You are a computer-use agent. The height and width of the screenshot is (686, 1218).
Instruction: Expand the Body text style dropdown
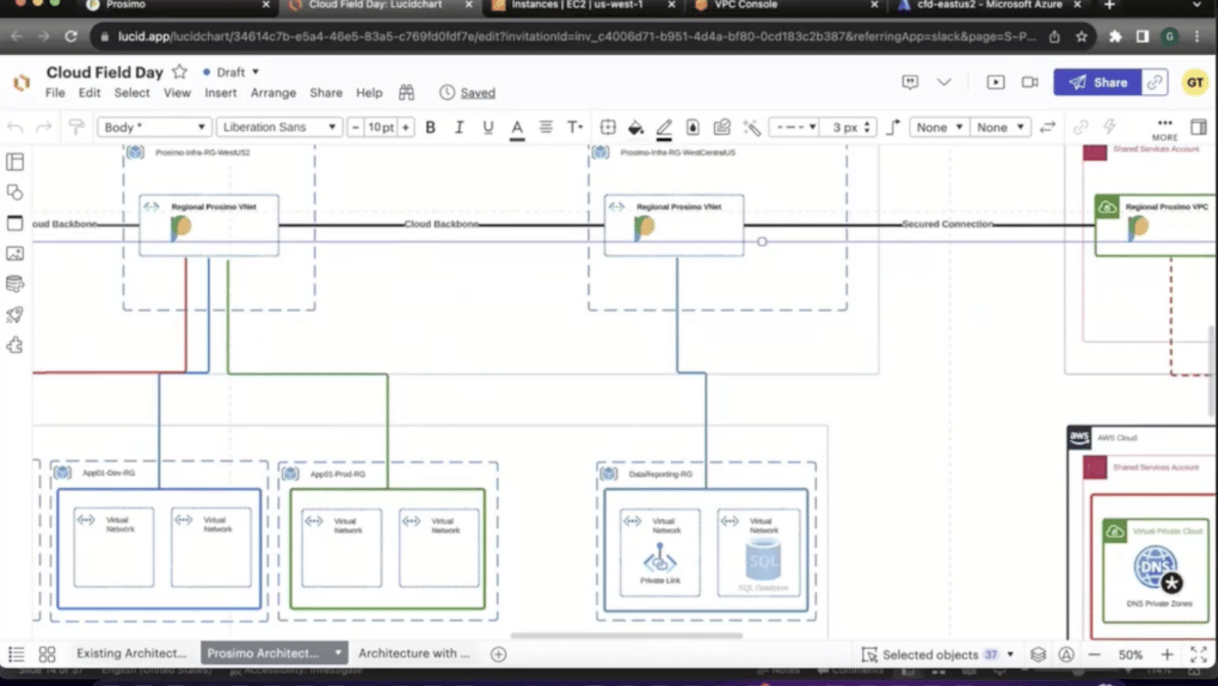(x=154, y=127)
